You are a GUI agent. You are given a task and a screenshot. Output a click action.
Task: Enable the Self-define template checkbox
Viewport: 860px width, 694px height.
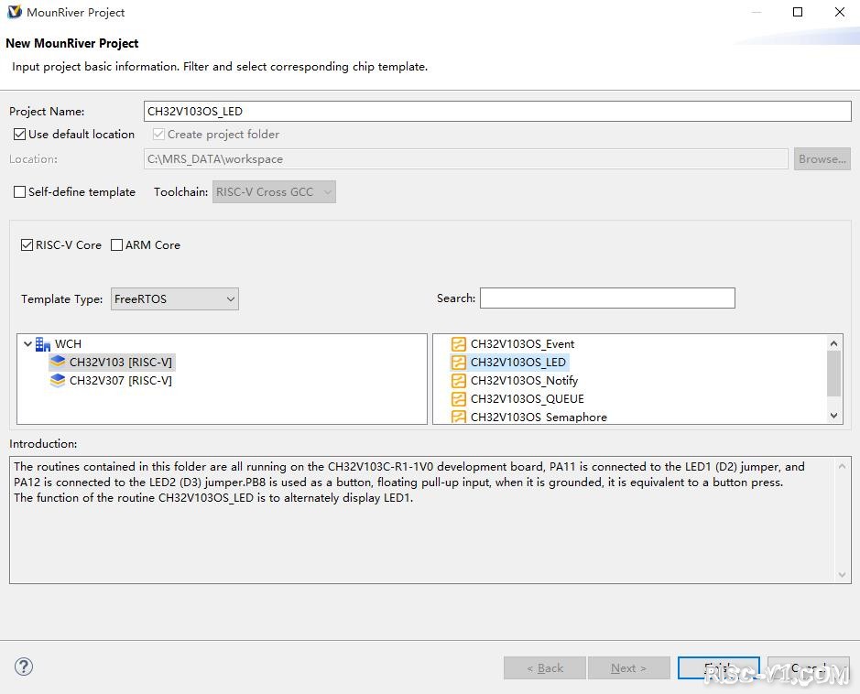[x=19, y=192]
